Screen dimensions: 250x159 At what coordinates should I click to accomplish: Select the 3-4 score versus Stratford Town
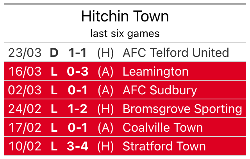[78, 146]
